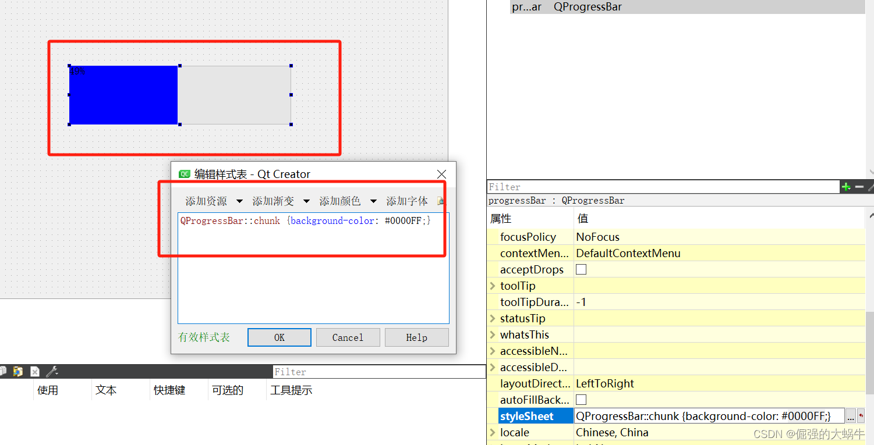Toggle the acceptDrops checkbox
Viewport: 874px width, 445px height.
581,269
